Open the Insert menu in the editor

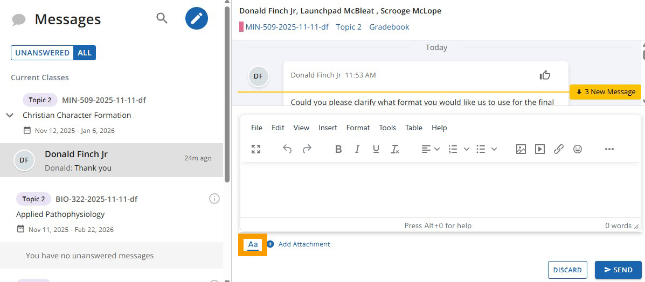328,128
